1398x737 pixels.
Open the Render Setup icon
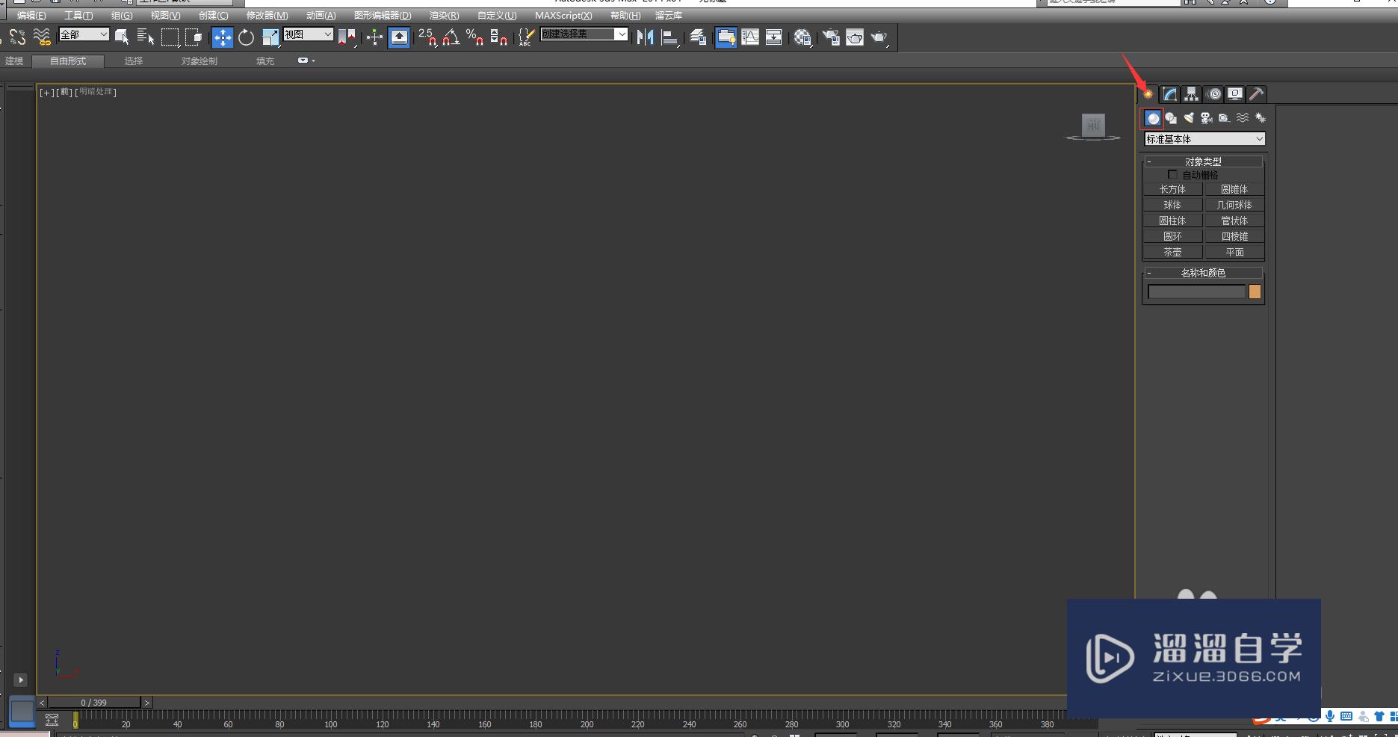831,37
